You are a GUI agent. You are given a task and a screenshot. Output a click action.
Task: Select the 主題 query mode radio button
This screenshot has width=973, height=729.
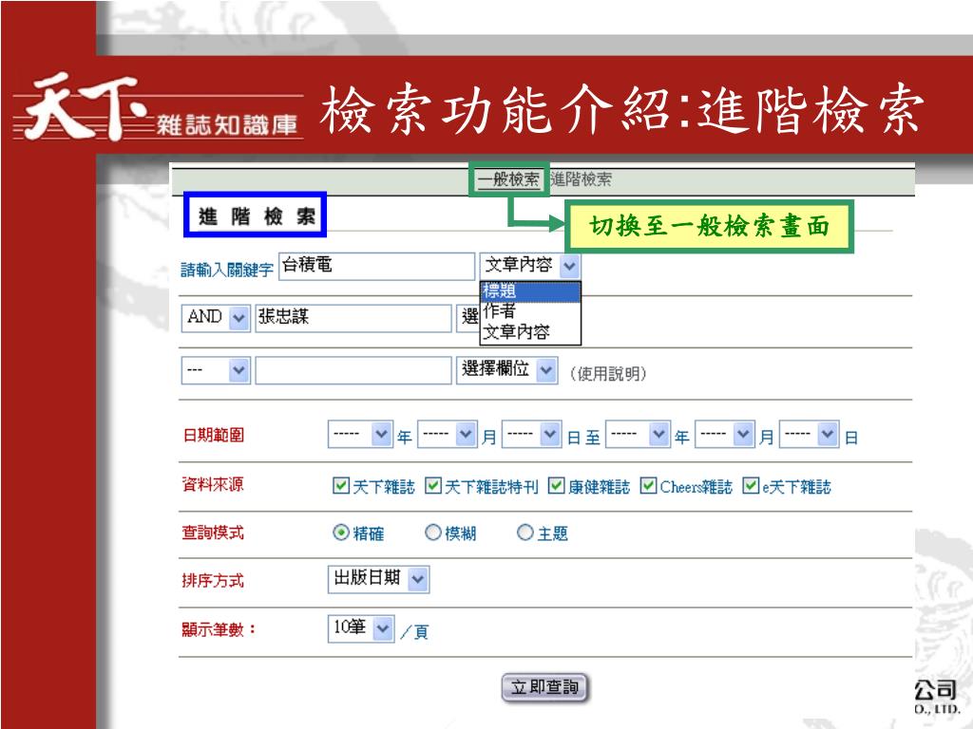coord(525,533)
